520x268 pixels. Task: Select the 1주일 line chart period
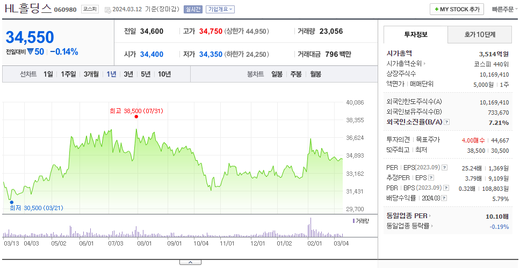pyautogui.click(x=68, y=74)
